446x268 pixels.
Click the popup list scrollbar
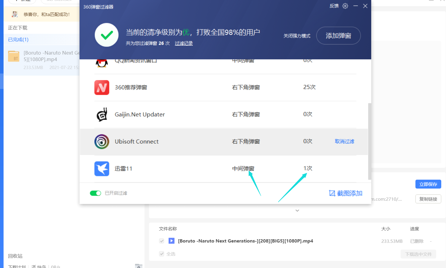[x=369, y=141]
